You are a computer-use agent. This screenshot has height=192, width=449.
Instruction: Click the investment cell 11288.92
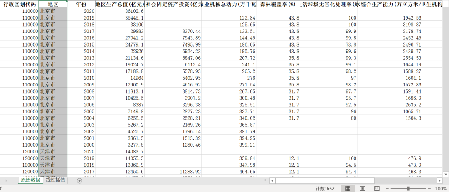173,171
